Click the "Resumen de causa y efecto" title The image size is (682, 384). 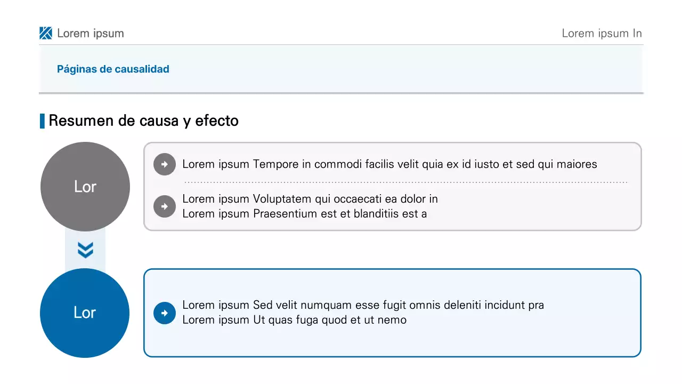tap(143, 121)
